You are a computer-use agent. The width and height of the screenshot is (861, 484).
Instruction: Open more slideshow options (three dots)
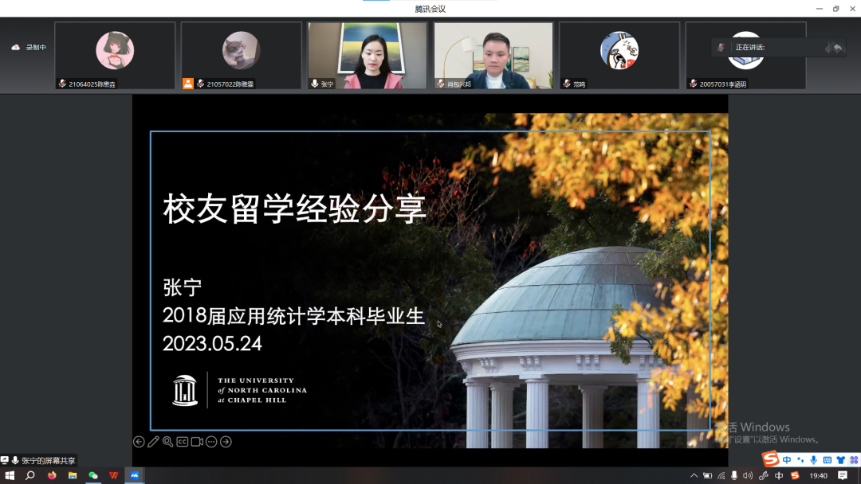(211, 442)
